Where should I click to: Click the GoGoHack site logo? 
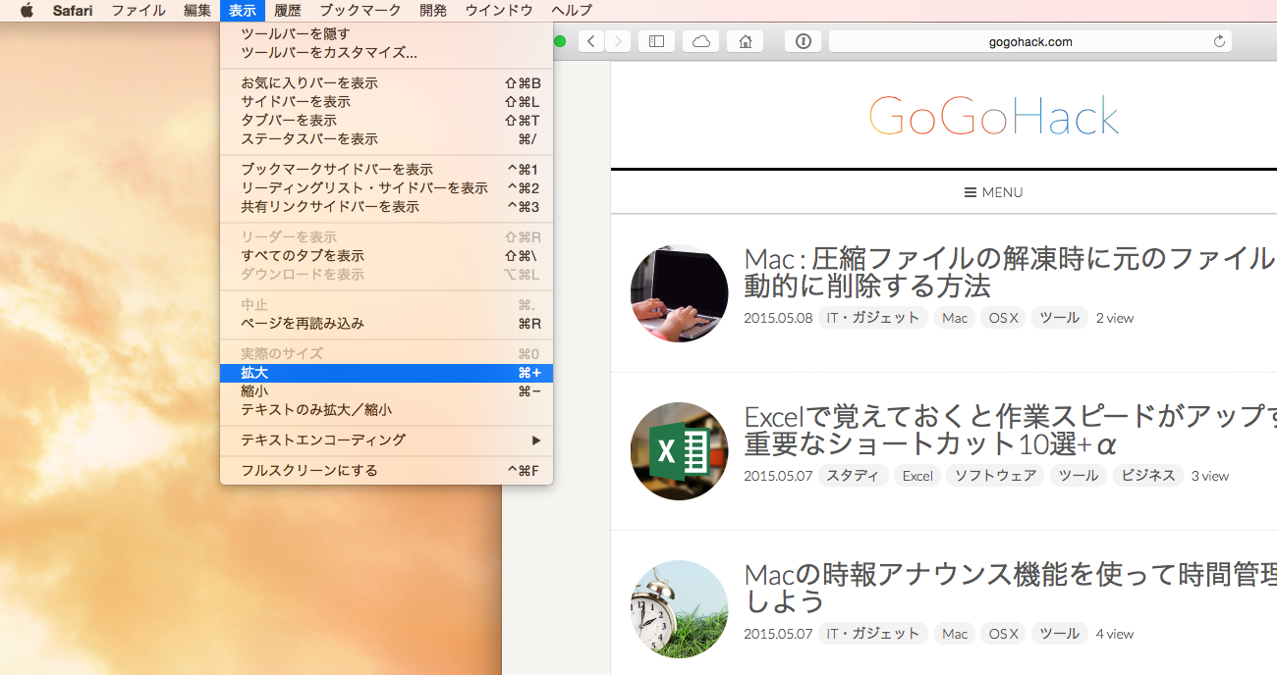coord(993,116)
